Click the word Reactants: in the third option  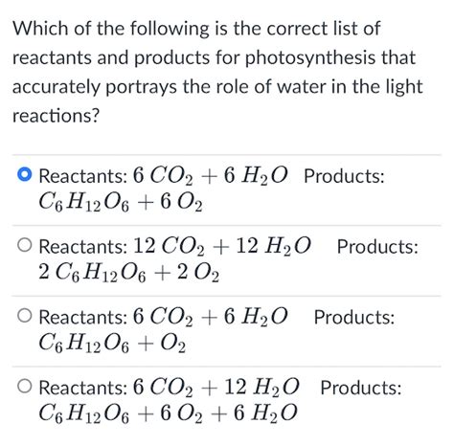pos(83,317)
